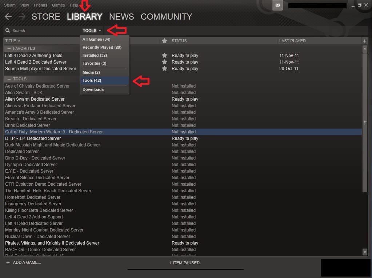This screenshot has height=278, width=372.
Task: Click the scrollbar up arrow
Action: click(x=365, y=49)
